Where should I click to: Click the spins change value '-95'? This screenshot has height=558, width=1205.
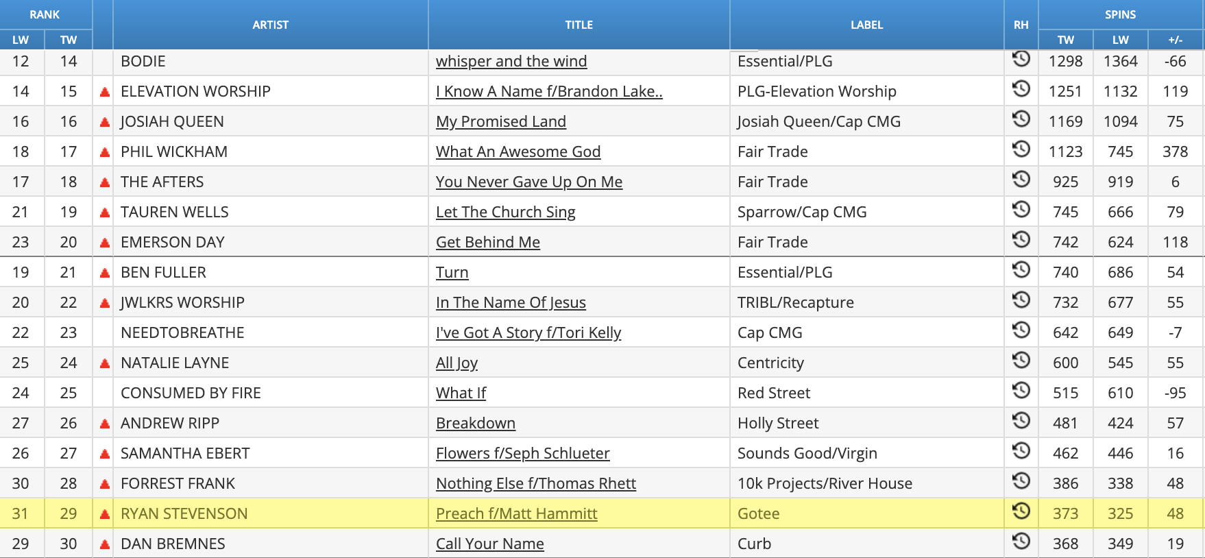(x=1175, y=393)
